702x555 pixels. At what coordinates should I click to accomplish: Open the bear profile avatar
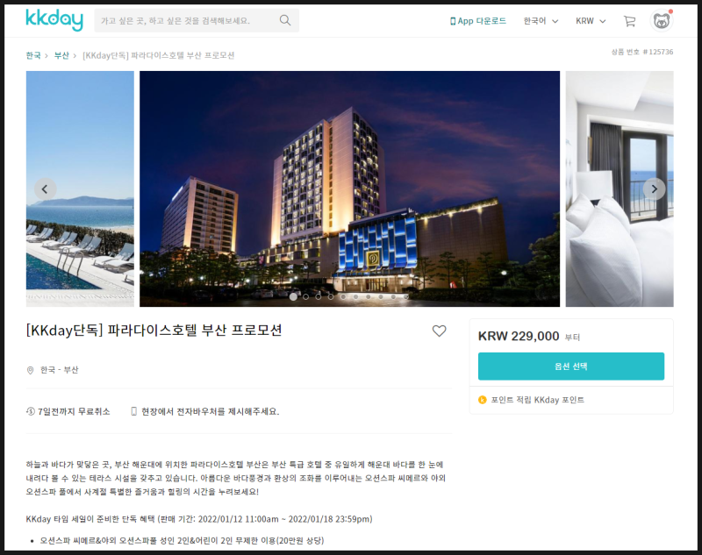(662, 21)
